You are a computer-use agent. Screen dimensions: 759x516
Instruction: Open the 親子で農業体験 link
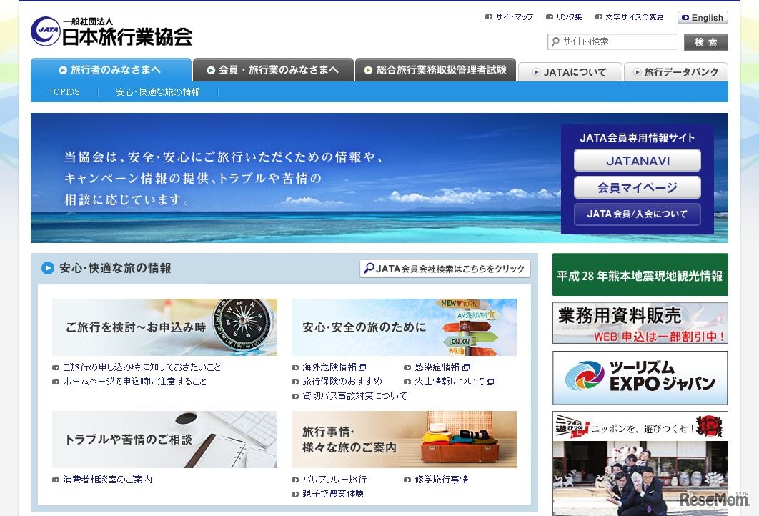click(x=333, y=494)
